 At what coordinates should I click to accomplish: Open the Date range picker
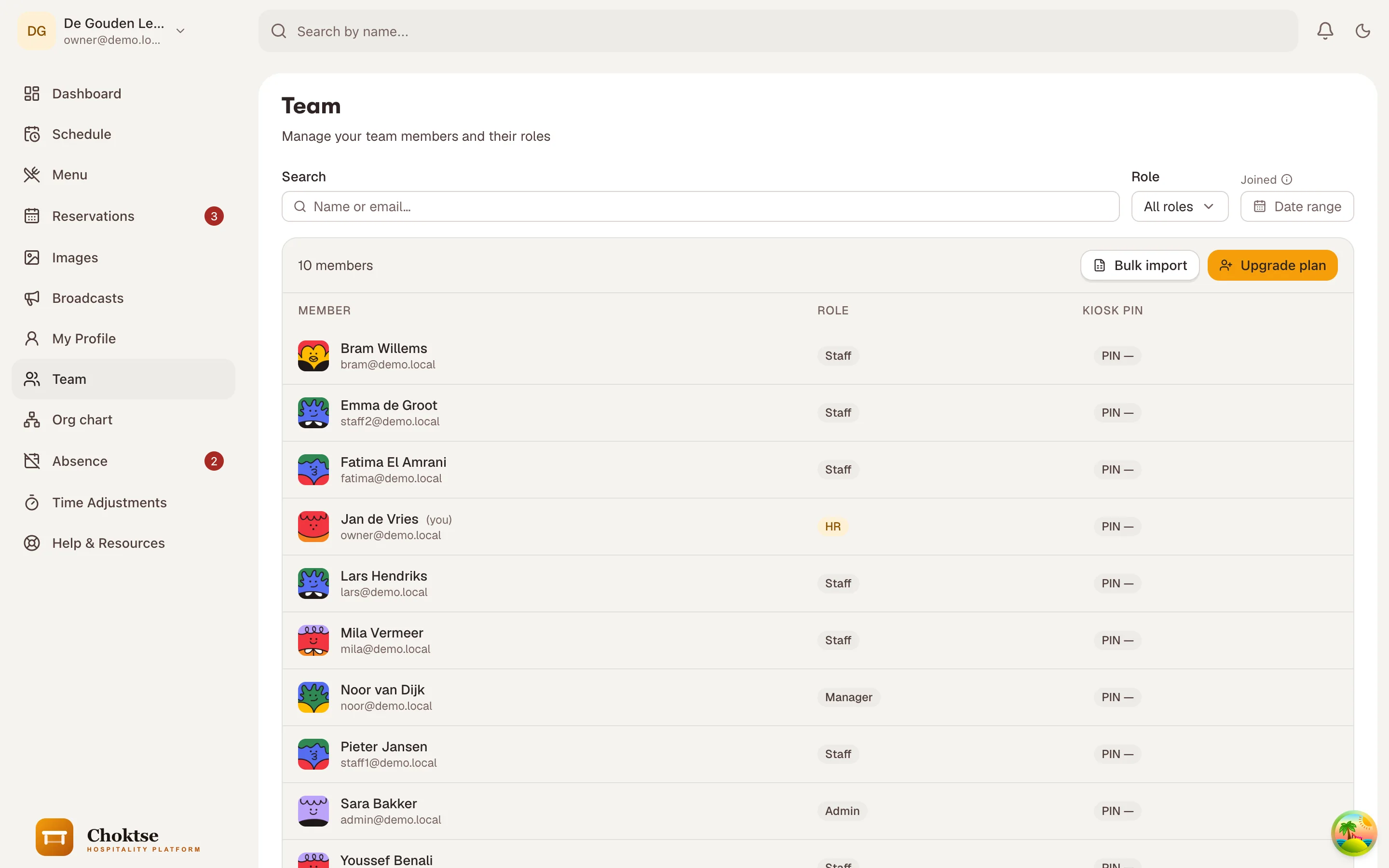1296,207
